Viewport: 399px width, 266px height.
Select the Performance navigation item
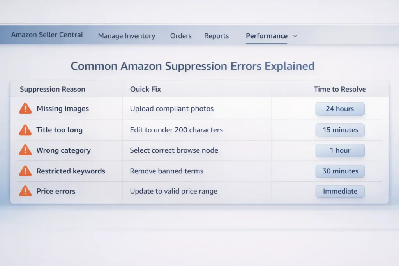(x=267, y=36)
